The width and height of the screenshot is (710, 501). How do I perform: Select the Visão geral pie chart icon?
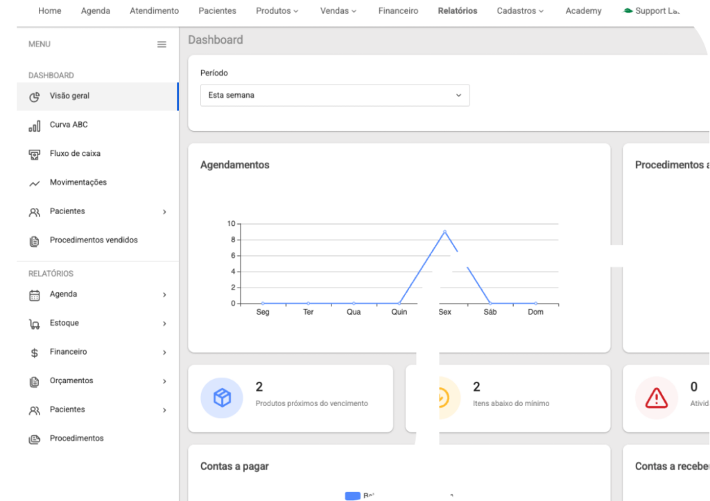tap(34, 96)
